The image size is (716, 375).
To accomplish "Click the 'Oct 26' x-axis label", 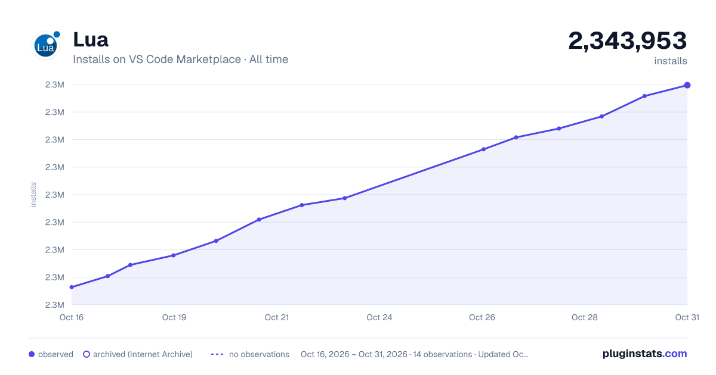I will click(x=482, y=317).
